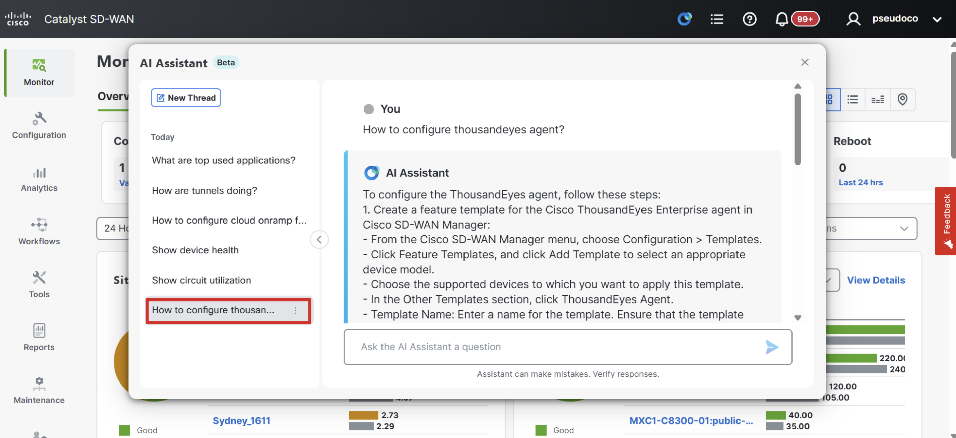The width and height of the screenshot is (956, 438).
Task: Open the Analytics sidebar section
Action: click(39, 179)
